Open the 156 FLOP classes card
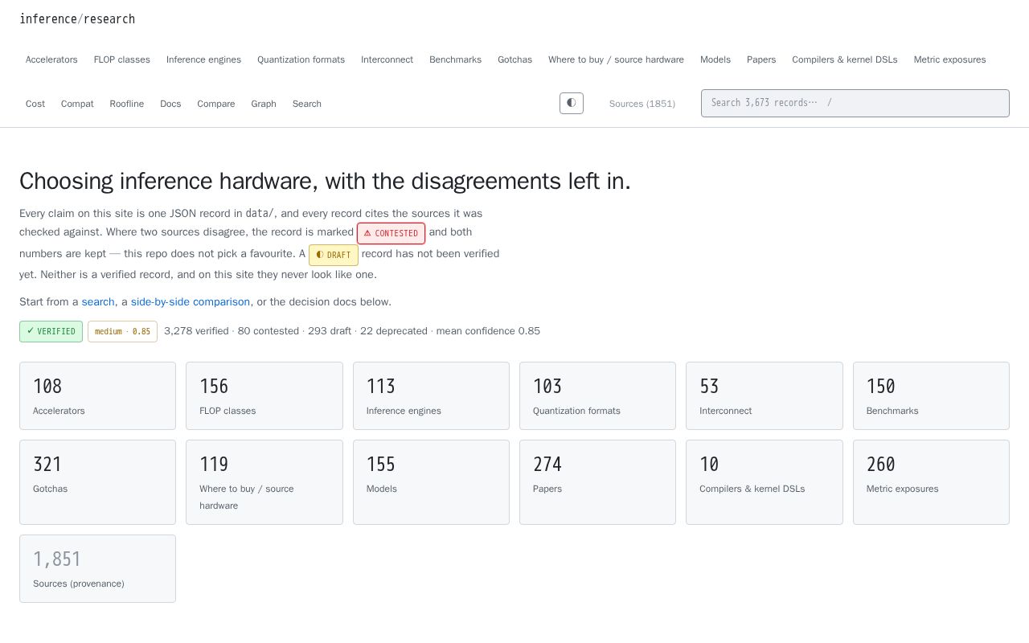The height and width of the screenshot is (643, 1029). (x=264, y=395)
